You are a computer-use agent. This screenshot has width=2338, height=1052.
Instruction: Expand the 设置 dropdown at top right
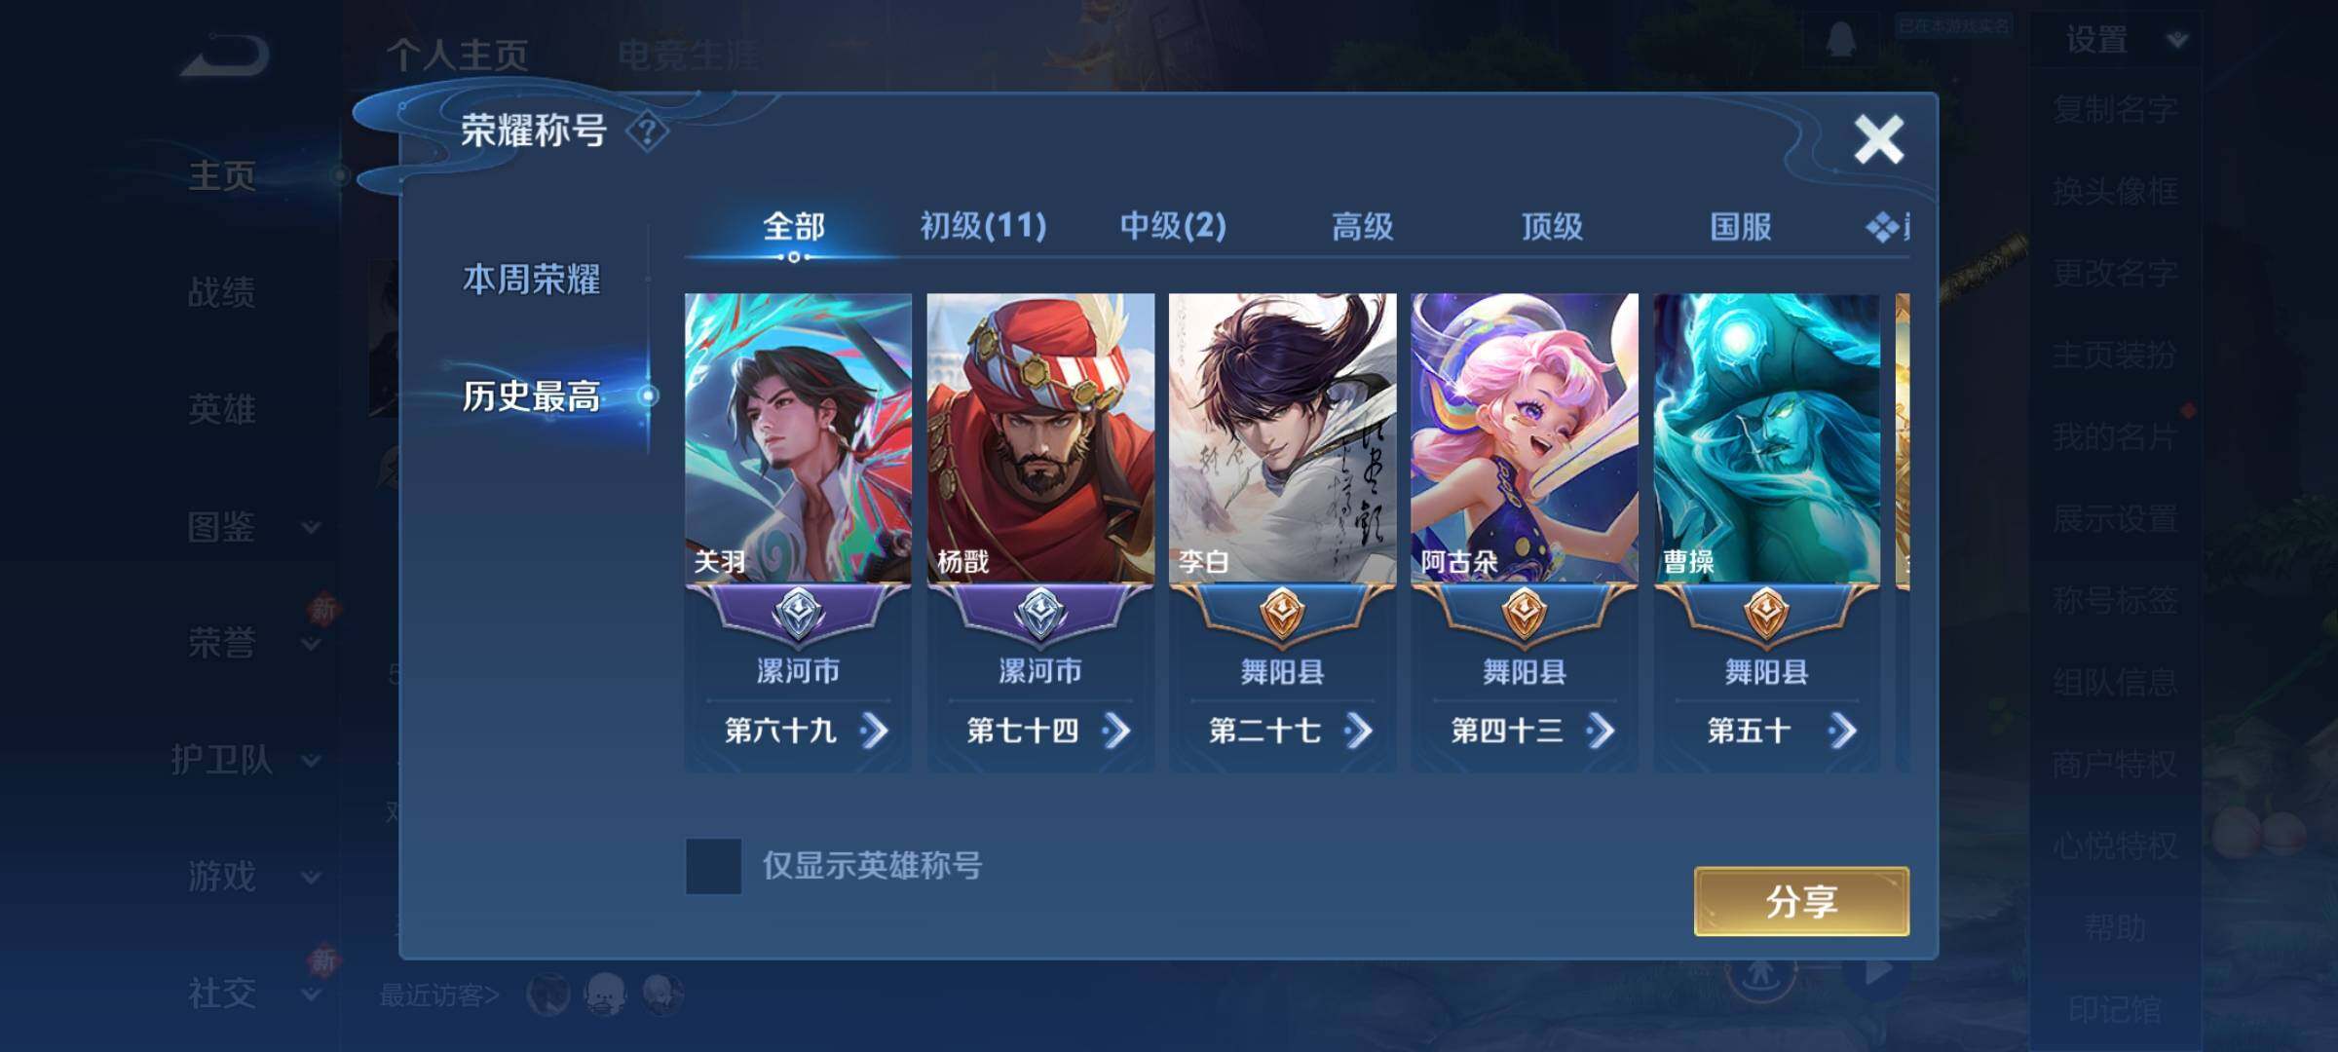click(2177, 40)
